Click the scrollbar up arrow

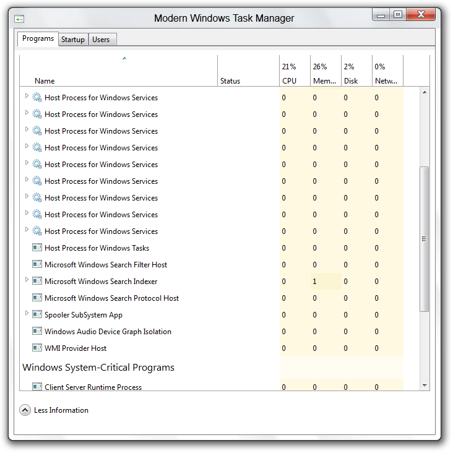point(425,92)
